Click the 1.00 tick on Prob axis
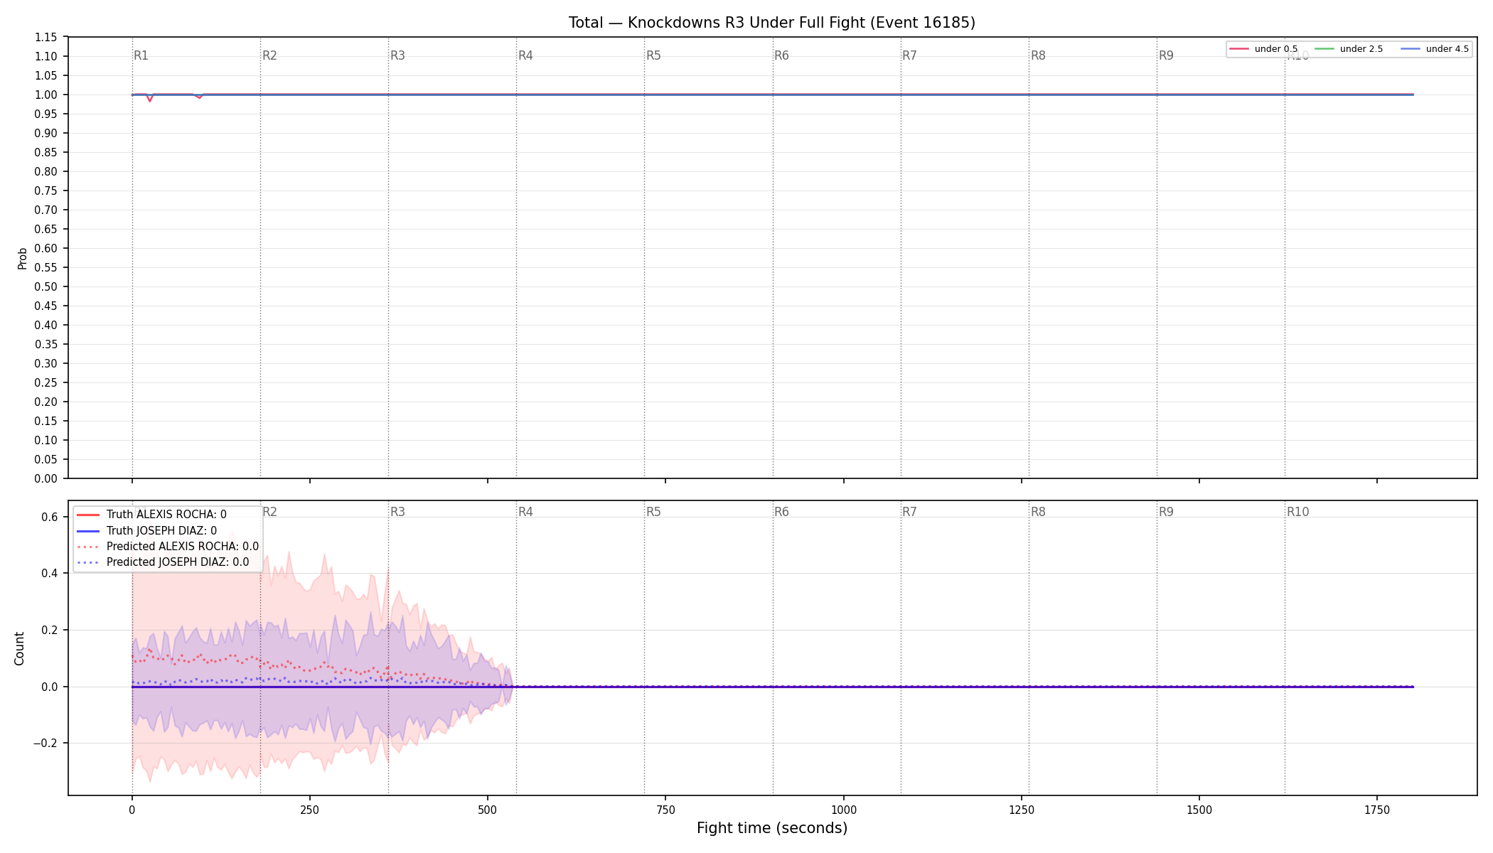This screenshot has width=1493, height=853. pyautogui.click(x=46, y=95)
